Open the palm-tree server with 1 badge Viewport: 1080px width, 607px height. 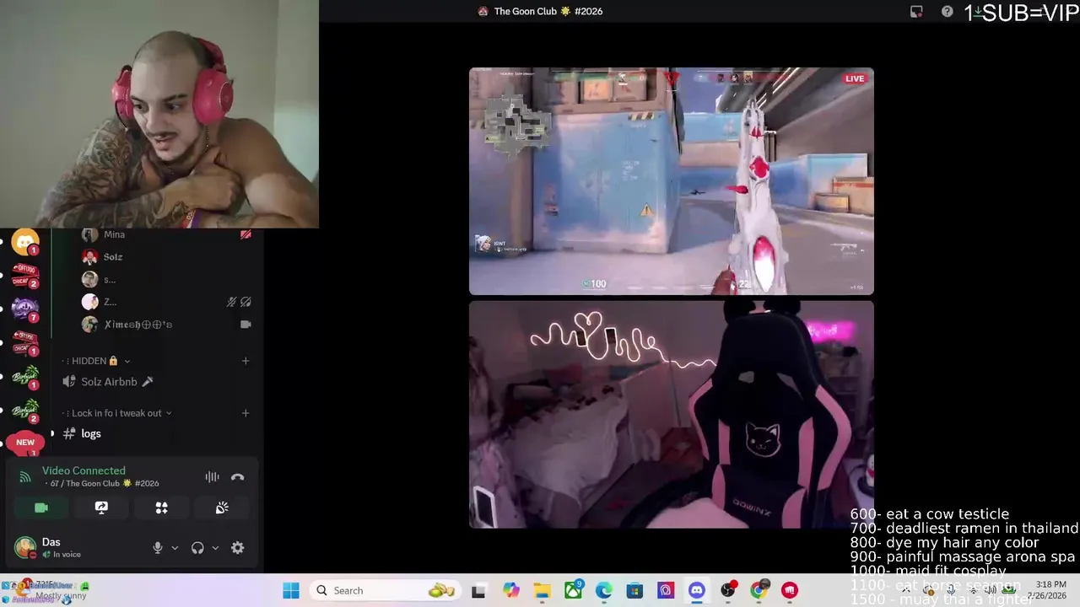point(24,377)
